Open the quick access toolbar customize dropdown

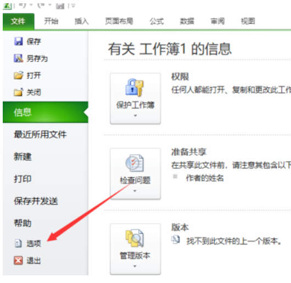74,5
